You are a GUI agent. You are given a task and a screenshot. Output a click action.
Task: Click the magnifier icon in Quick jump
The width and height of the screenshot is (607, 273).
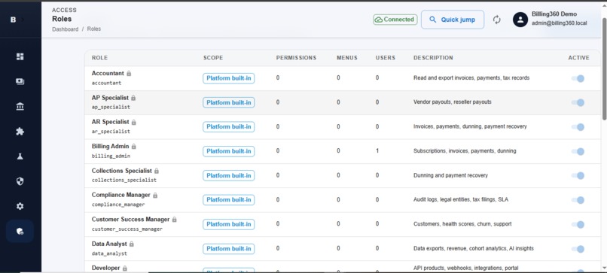(433, 20)
